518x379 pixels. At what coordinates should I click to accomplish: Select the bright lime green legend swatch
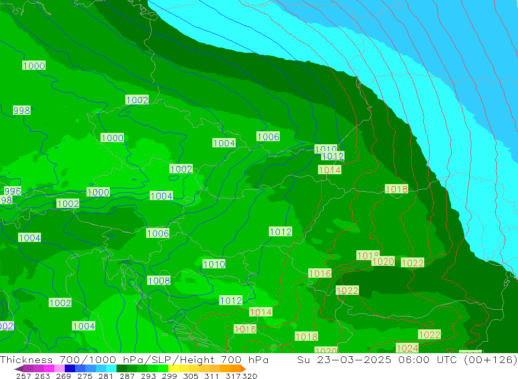pyautogui.click(x=163, y=369)
